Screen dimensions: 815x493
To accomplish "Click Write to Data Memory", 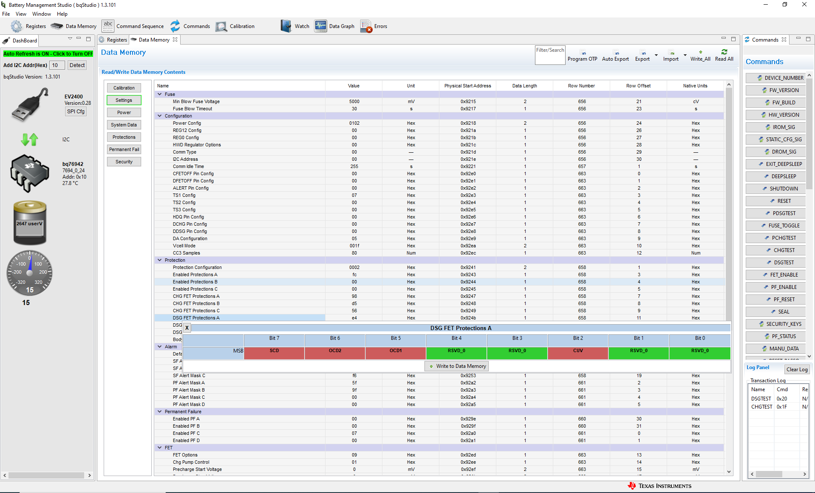I will tap(457, 366).
